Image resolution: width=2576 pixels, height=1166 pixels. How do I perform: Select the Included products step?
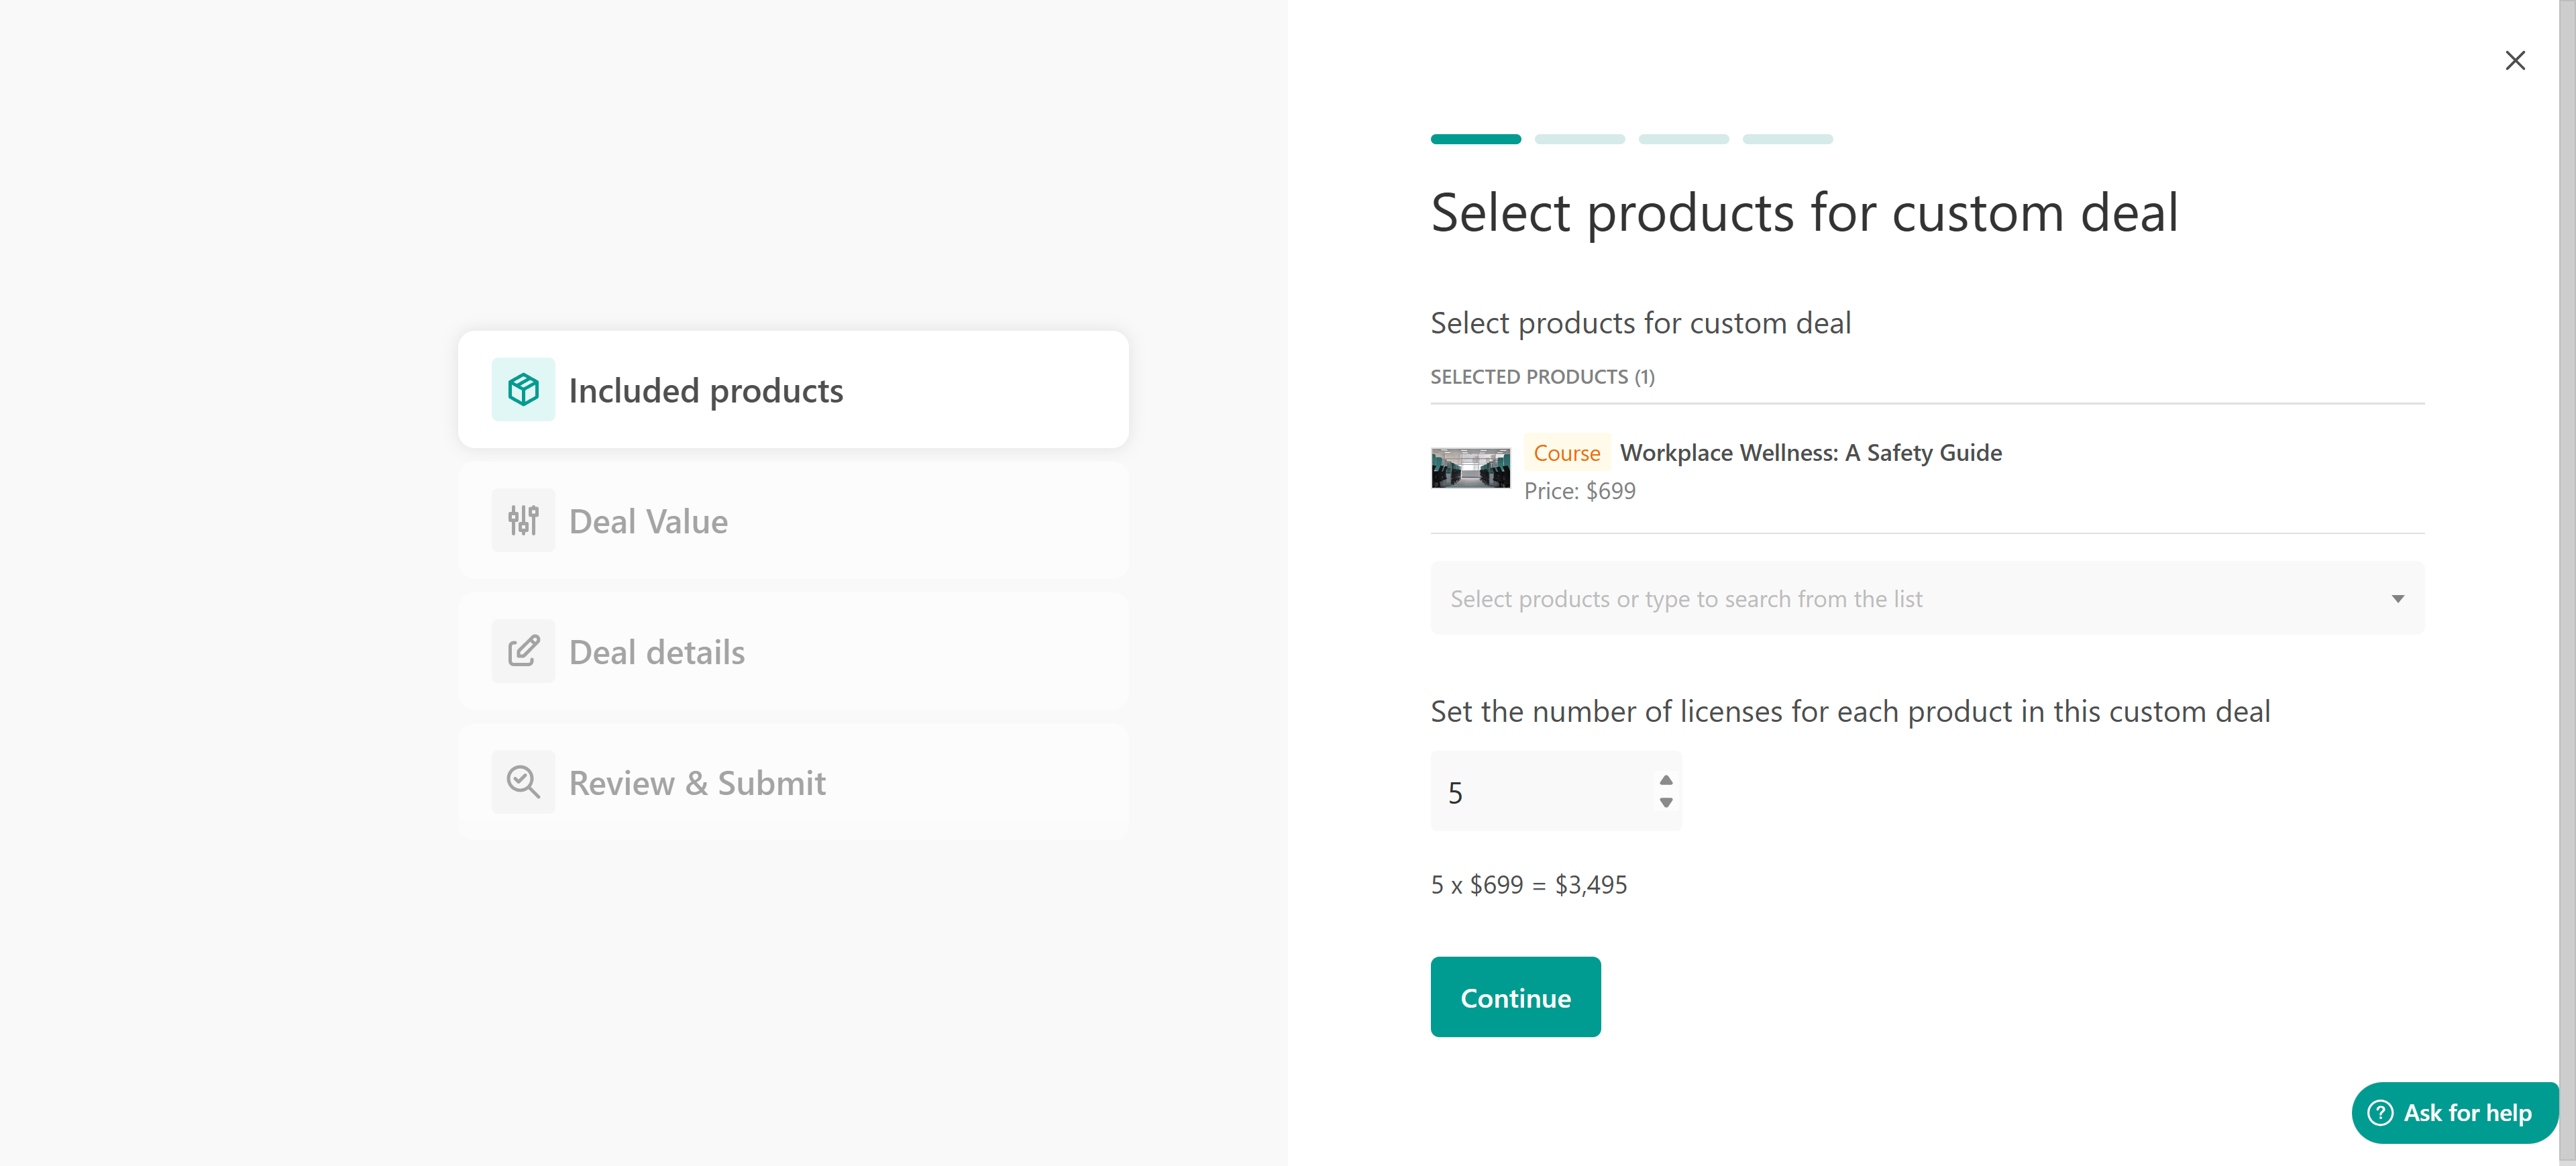click(705, 390)
